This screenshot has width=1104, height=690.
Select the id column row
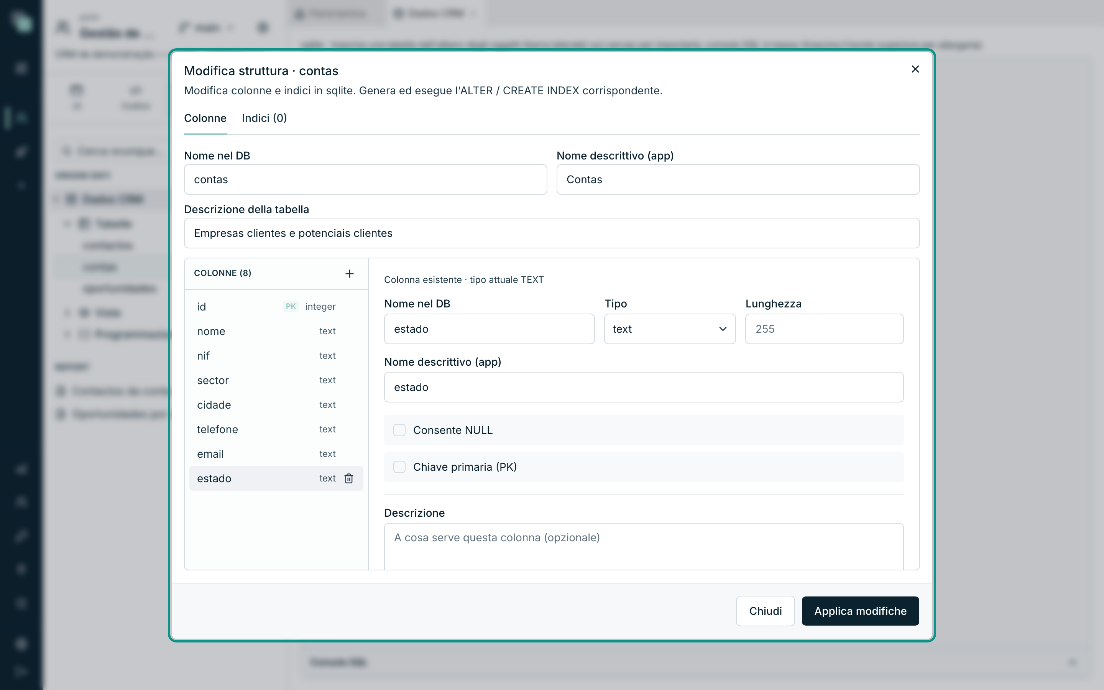point(276,307)
